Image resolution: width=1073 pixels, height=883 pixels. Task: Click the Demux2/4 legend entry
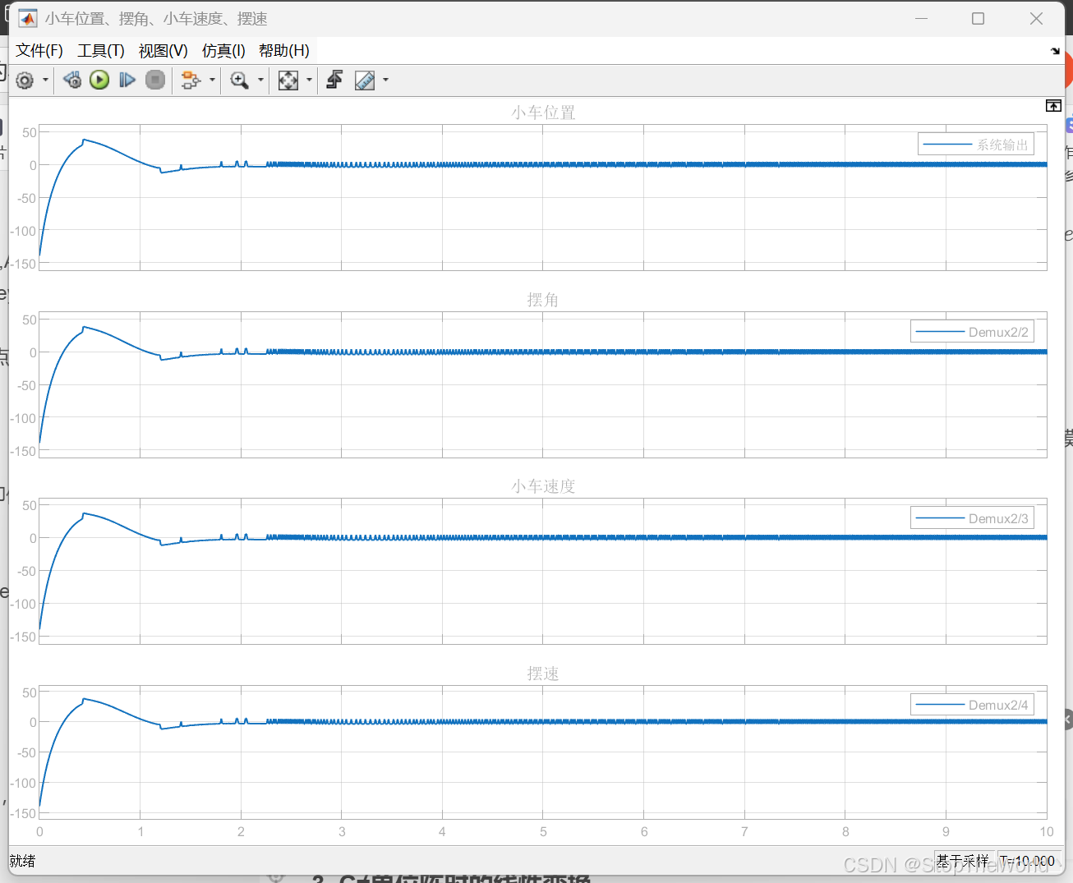[x=972, y=705]
